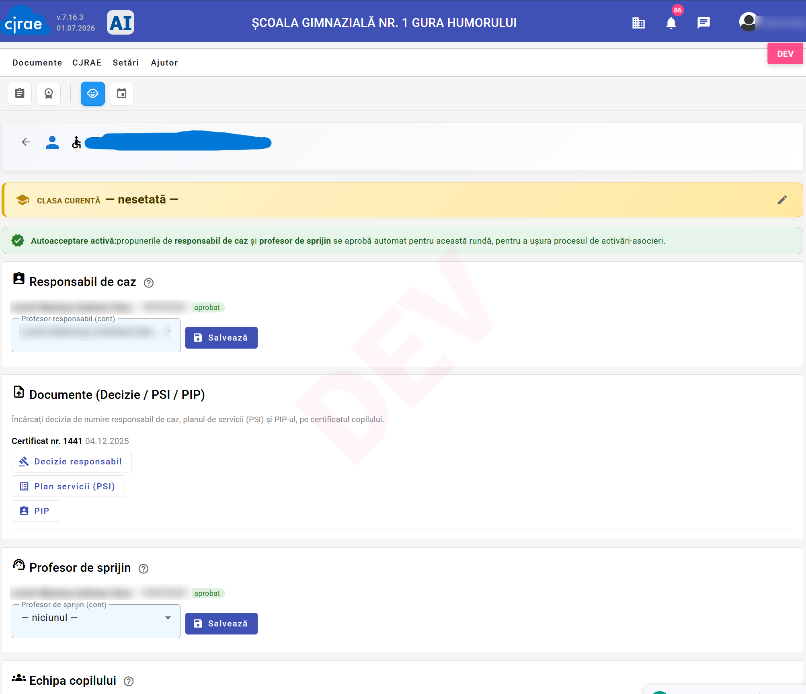The width and height of the screenshot is (806, 694).
Task: Open the Ajutor menu
Action: (164, 63)
